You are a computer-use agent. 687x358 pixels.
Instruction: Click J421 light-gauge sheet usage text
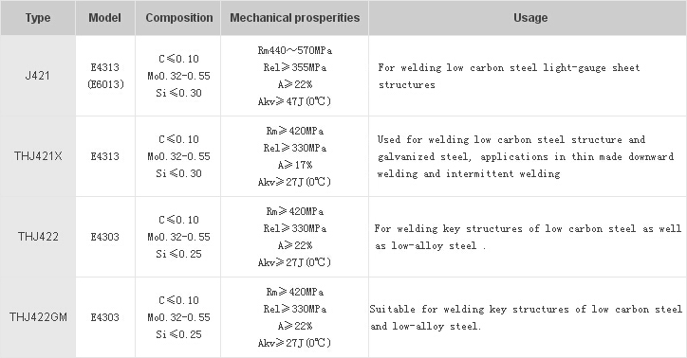pyautogui.click(x=509, y=76)
